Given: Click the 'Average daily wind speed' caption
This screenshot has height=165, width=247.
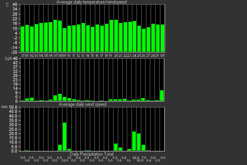Looking at the screenshot, I should 83,104.
